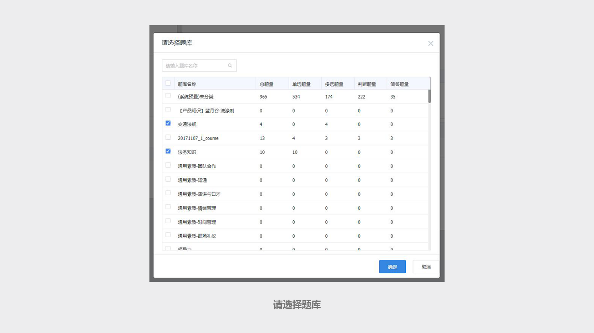594x333 pixels.
Task: Check the 通用素质-职场礼仪 checkbox
Action: point(168,235)
